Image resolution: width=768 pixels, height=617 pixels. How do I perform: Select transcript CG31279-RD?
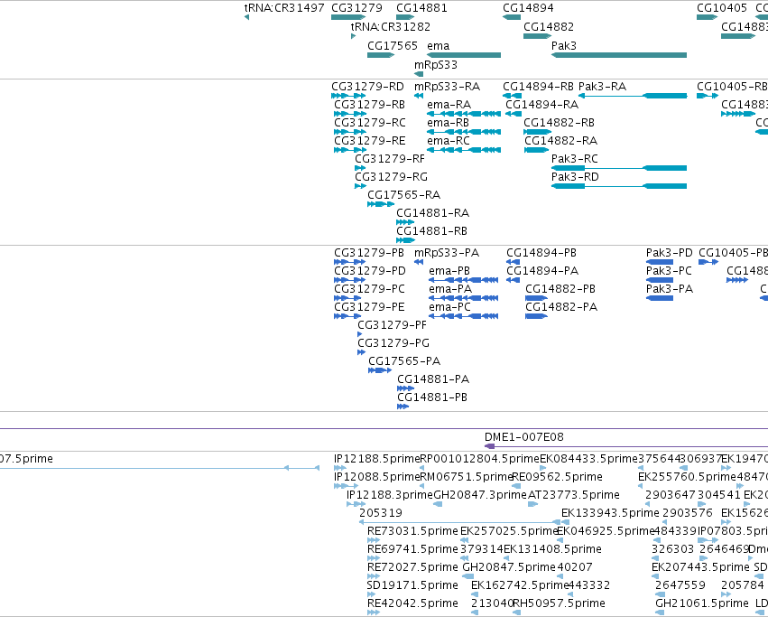click(x=367, y=87)
